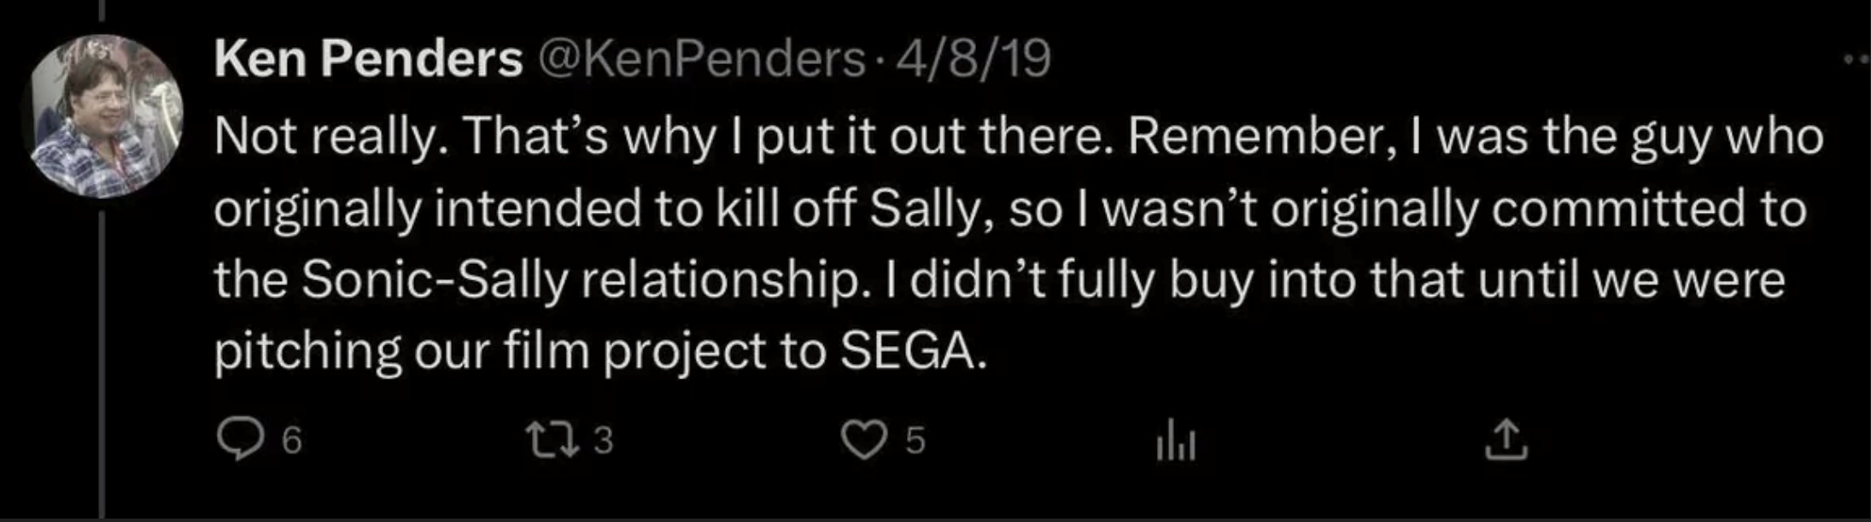Like the tweet with the heart icon
The width and height of the screenshot is (1871, 522).
(x=863, y=441)
